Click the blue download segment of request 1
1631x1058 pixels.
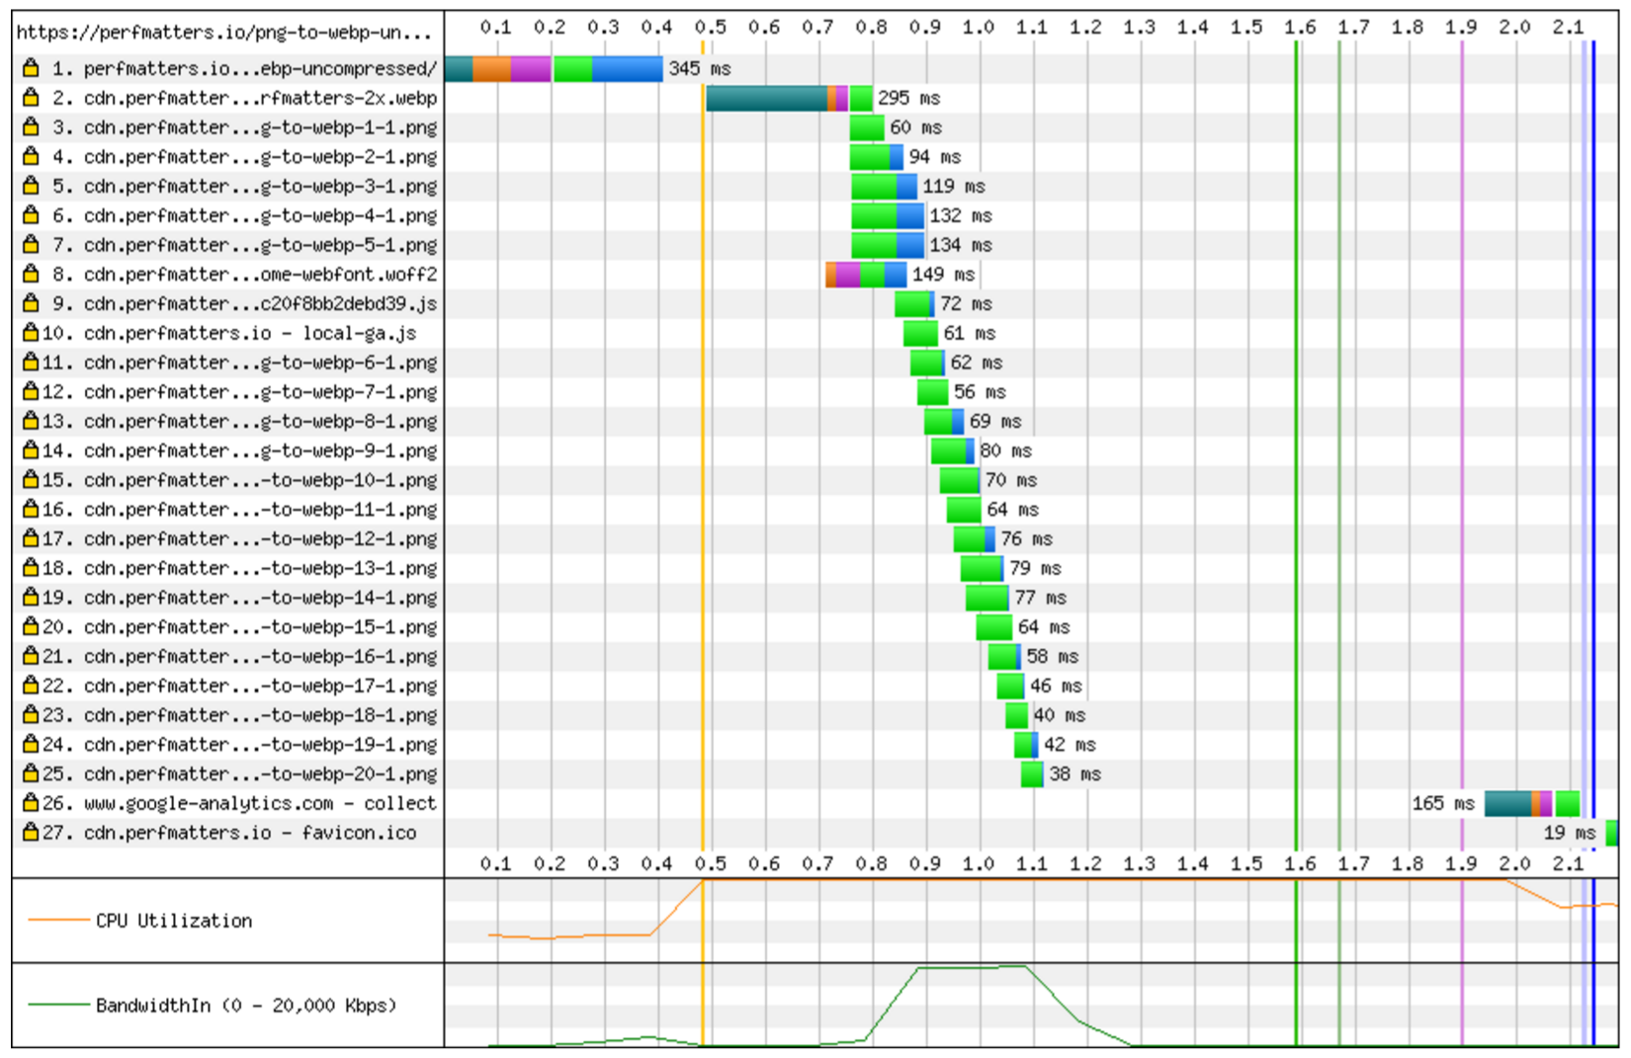pyautogui.click(x=627, y=68)
